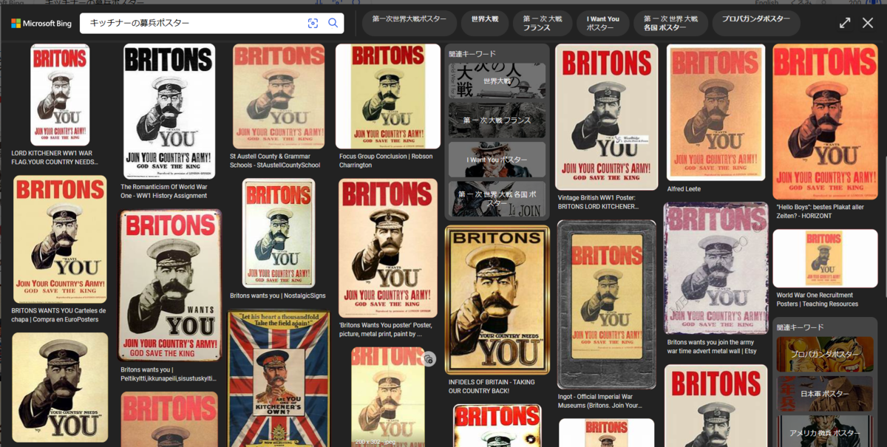Click the expand view arrows icon
The width and height of the screenshot is (887, 447).
coord(845,23)
